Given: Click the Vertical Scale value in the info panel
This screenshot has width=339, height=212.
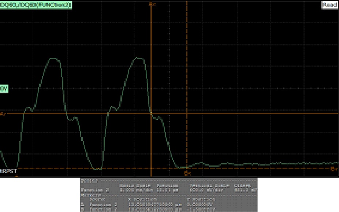Looking at the screenshot, I should pyautogui.click(x=206, y=190).
